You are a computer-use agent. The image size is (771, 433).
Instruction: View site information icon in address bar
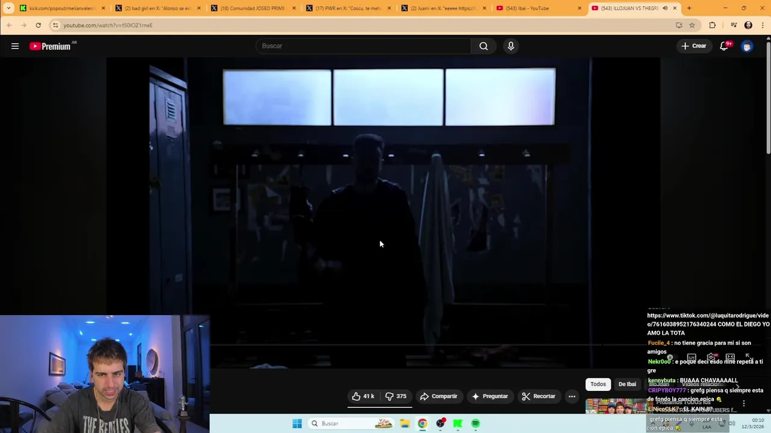click(x=55, y=25)
